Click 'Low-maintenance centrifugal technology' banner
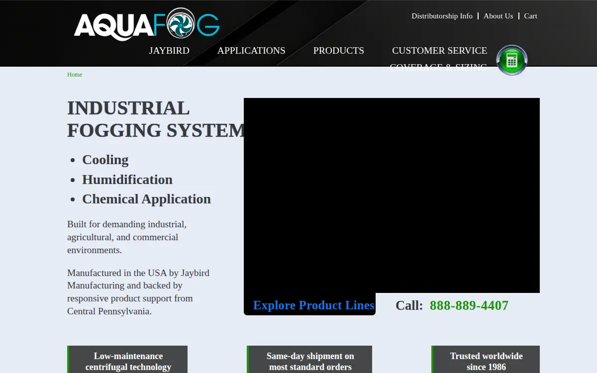This screenshot has height=373, width=597. click(127, 360)
